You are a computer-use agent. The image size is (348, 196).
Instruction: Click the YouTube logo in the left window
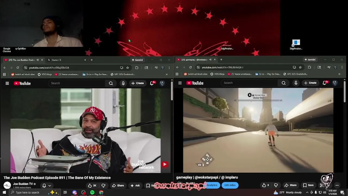(22, 83)
